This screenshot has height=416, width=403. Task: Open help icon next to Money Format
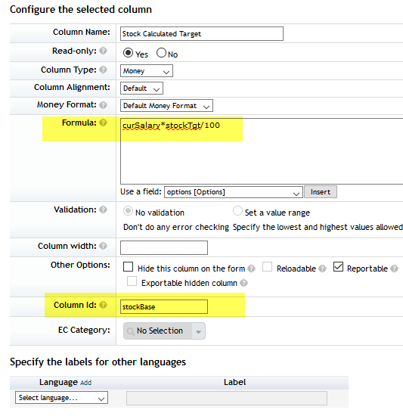click(x=103, y=105)
